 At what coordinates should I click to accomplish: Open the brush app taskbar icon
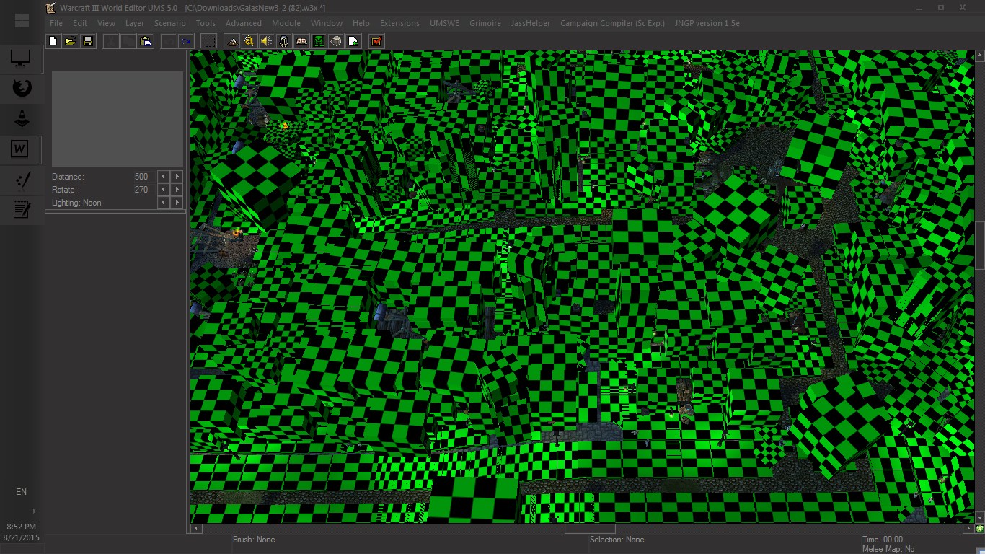tap(21, 180)
